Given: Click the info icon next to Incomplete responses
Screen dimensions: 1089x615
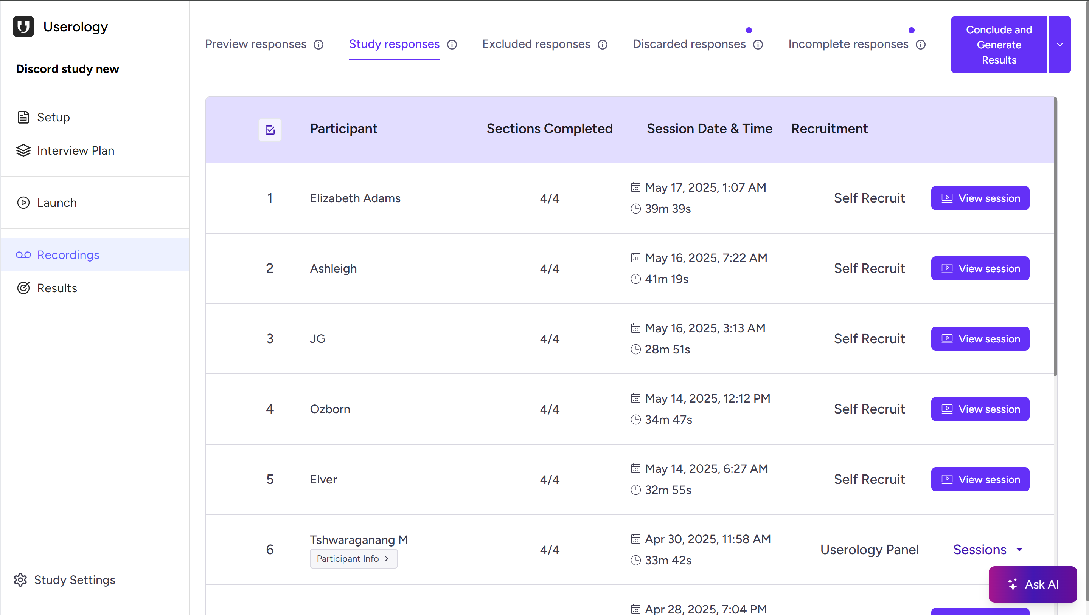Looking at the screenshot, I should click(x=921, y=44).
